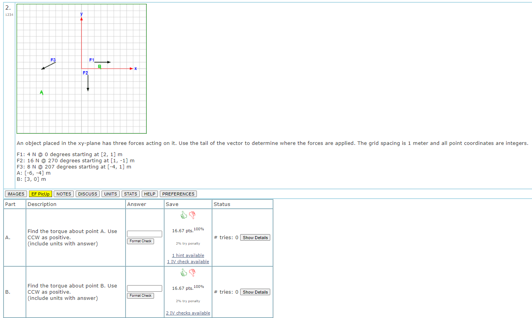Open the EF PicUp tool
The width and height of the screenshot is (532, 318).
tap(40, 194)
